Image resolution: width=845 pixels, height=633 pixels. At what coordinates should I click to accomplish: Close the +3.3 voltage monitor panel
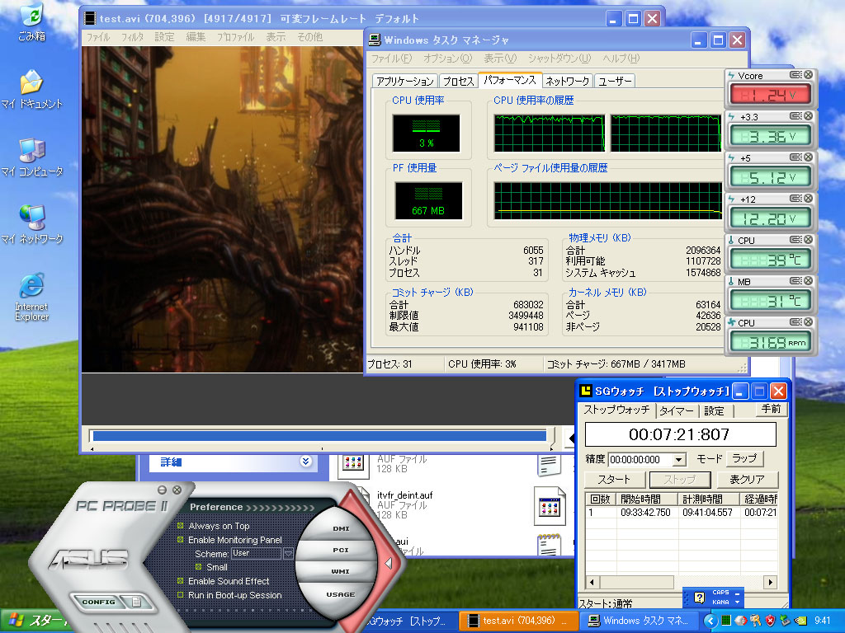click(808, 115)
